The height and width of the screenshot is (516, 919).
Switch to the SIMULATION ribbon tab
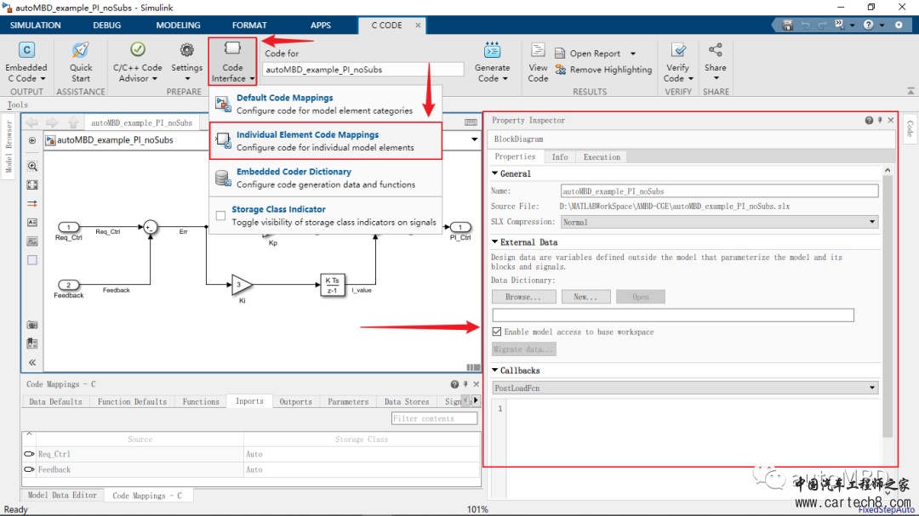(x=35, y=26)
